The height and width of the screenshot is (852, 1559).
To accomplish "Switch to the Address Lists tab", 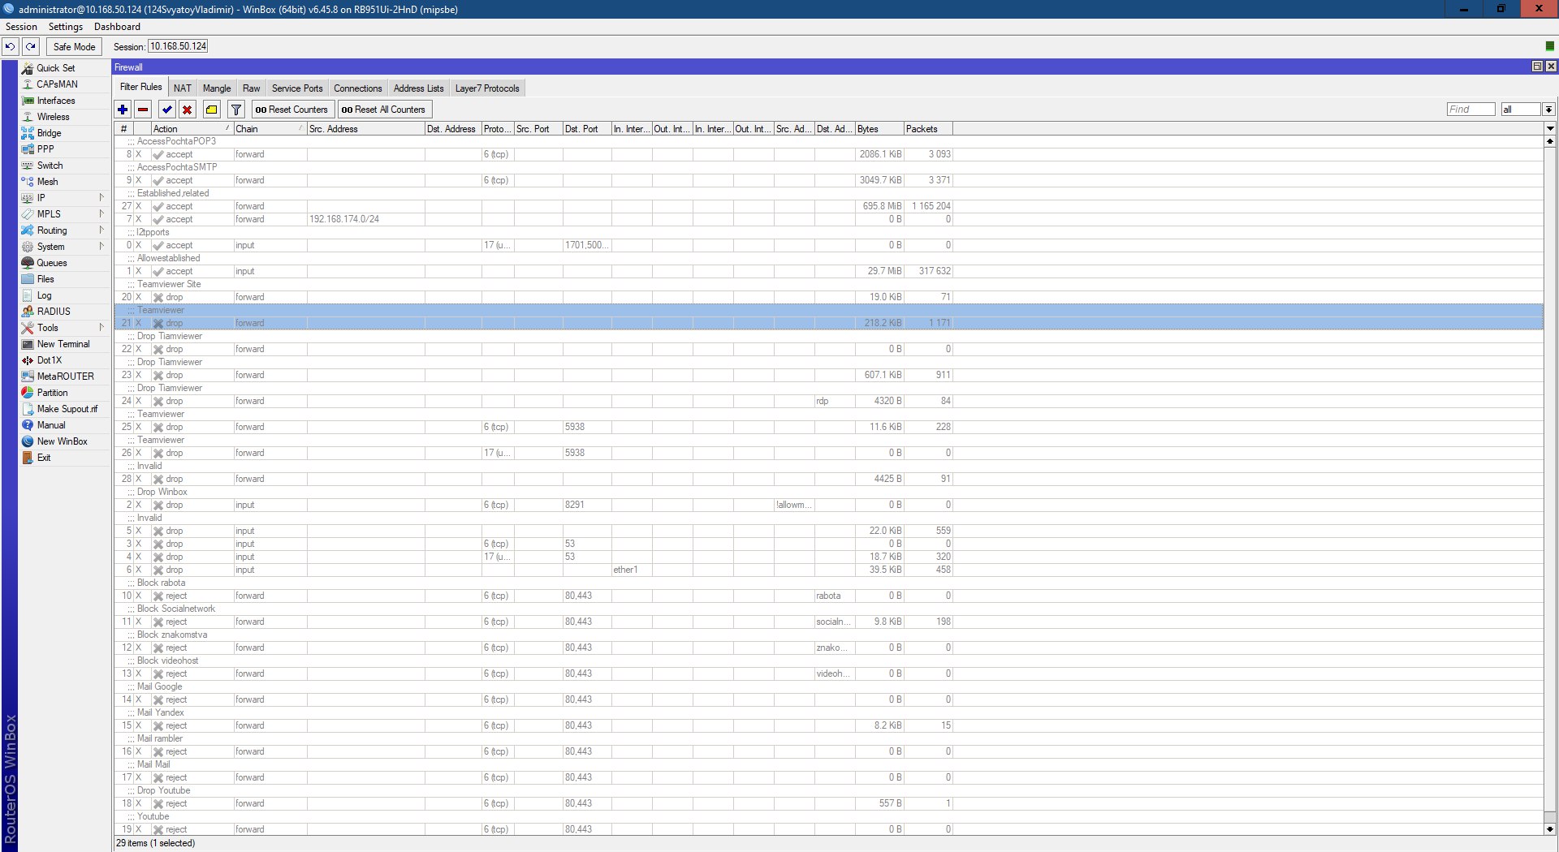I will (x=418, y=88).
